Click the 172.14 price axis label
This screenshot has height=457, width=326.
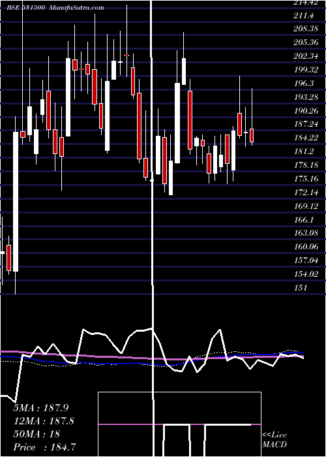click(x=306, y=192)
